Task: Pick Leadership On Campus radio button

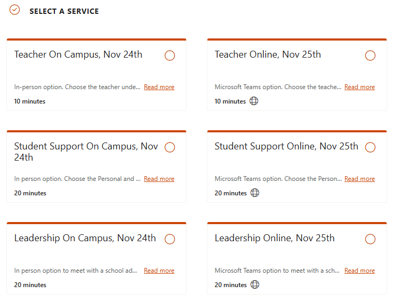Action: [170, 239]
